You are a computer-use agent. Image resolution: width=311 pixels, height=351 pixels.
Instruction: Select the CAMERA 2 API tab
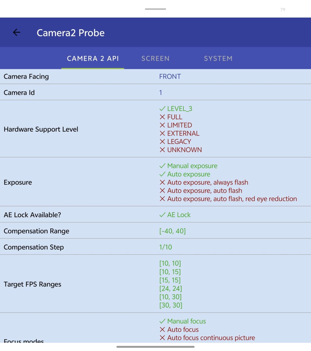coord(93,58)
